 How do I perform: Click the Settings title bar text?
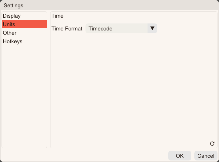tap(13, 5)
